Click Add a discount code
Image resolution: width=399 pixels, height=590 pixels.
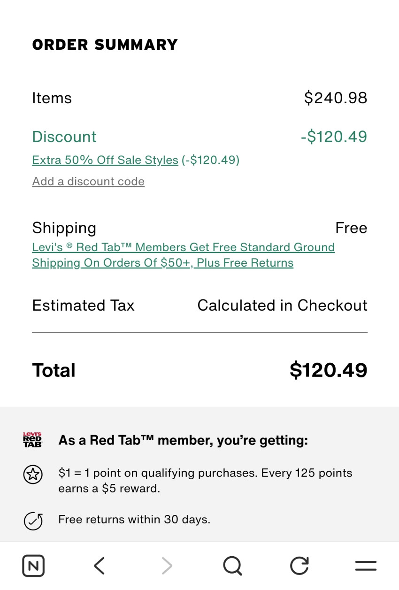tap(88, 182)
